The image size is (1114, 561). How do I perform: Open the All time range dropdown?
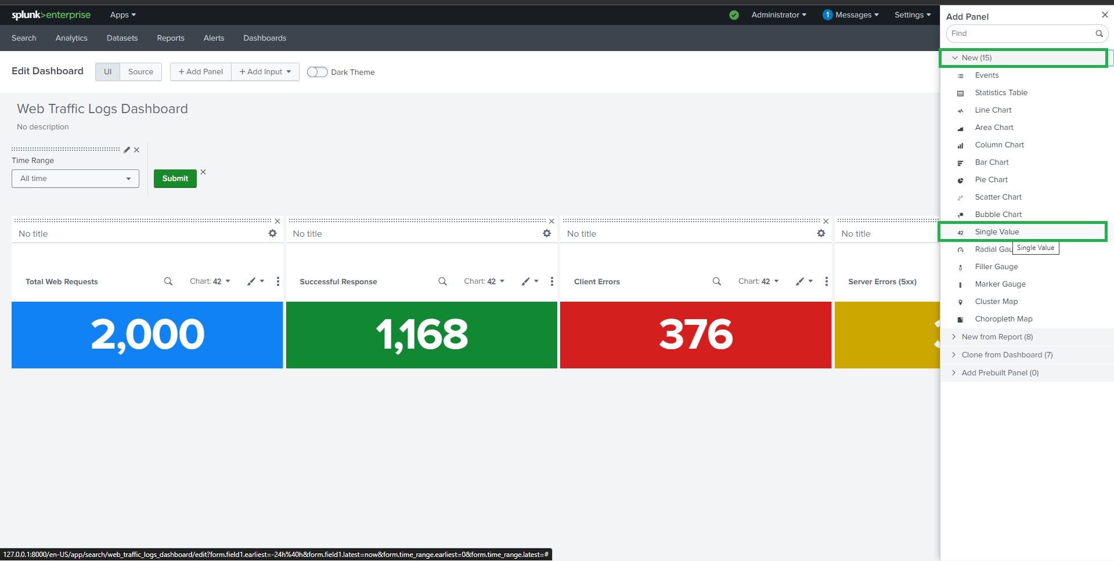click(x=75, y=179)
